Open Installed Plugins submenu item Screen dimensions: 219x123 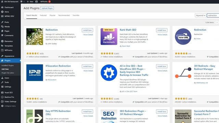point(8,65)
